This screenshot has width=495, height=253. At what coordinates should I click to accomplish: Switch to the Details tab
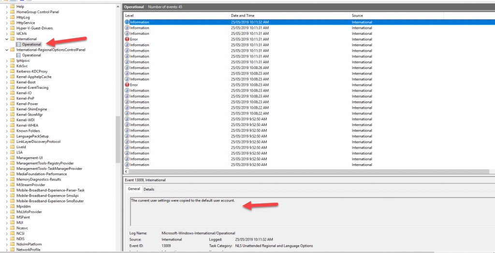[149, 189]
